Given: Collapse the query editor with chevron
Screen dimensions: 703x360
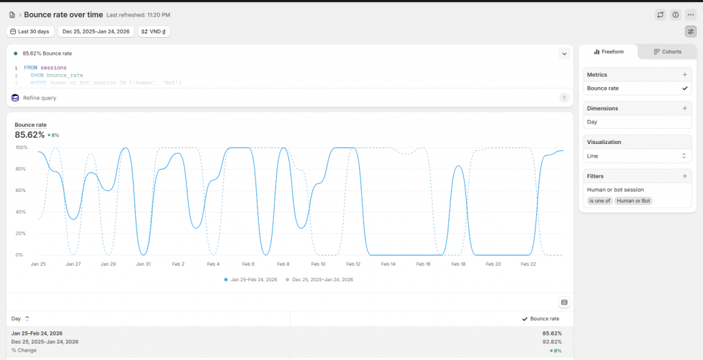Looking at the screenshot, I should (x=564, y=53).
